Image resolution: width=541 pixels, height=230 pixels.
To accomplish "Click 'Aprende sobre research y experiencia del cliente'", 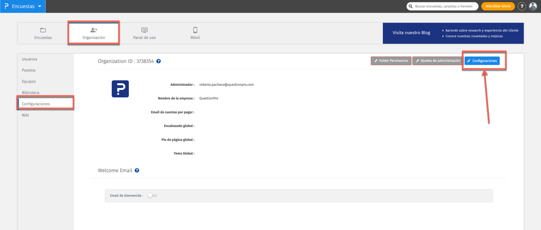I will tap(482, 30).
